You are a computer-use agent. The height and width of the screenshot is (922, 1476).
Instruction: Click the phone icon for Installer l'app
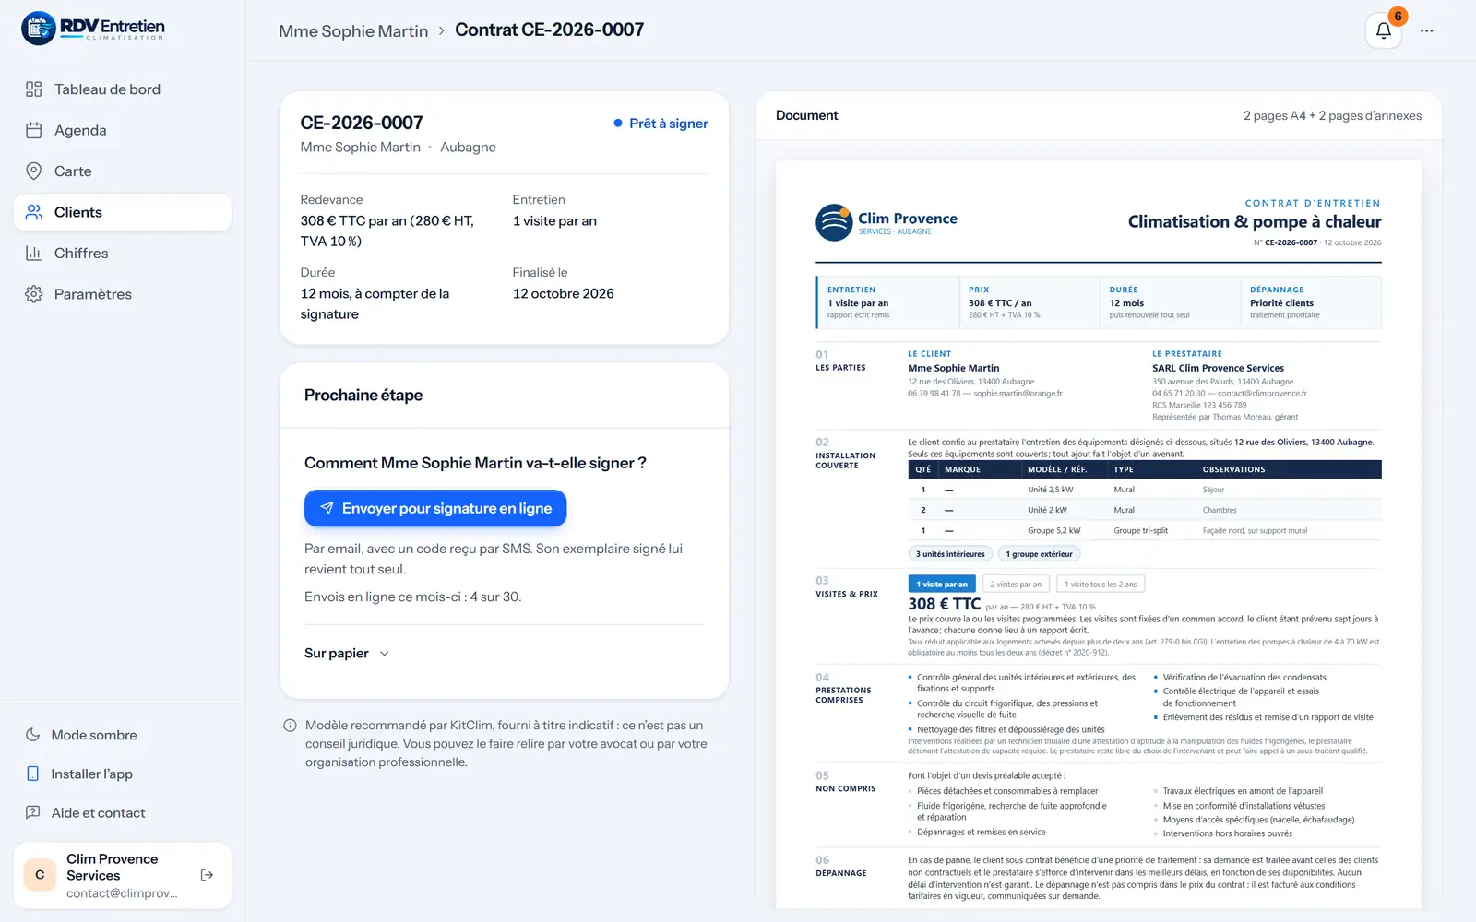pyautogui.click(x=33, y=774)
